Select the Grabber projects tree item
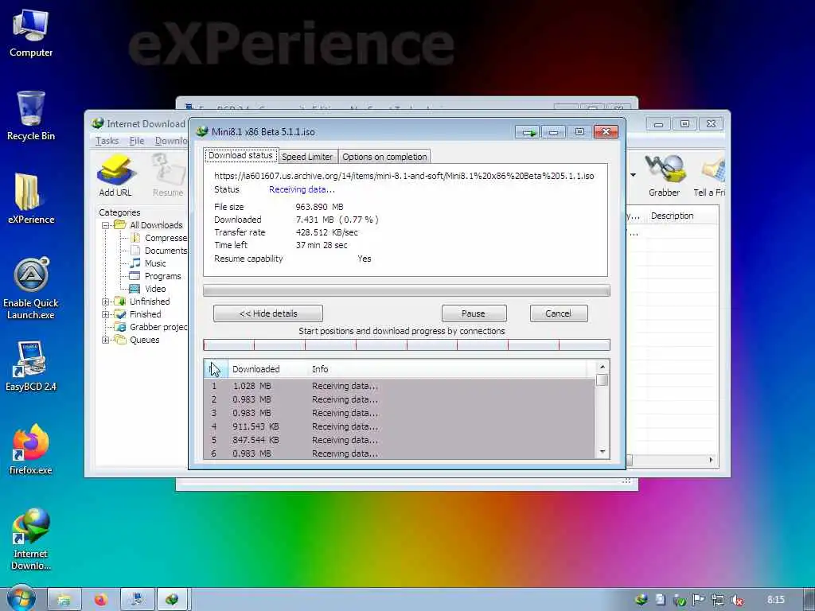Screen dimensions: 815x611 tap(150, 327)
